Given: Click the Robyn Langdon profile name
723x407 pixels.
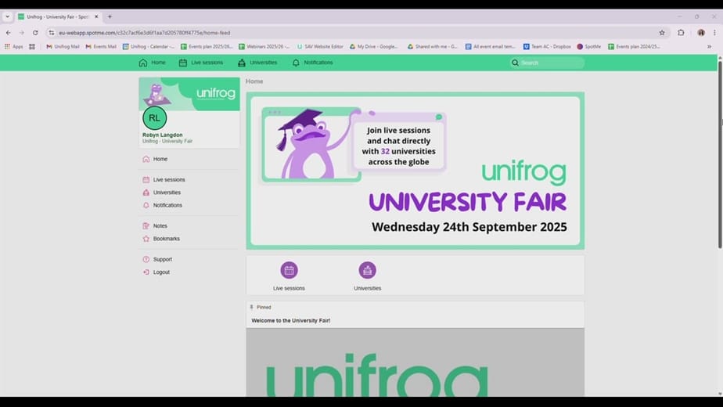Looking at the screenshot, I should tap(162, 135).
